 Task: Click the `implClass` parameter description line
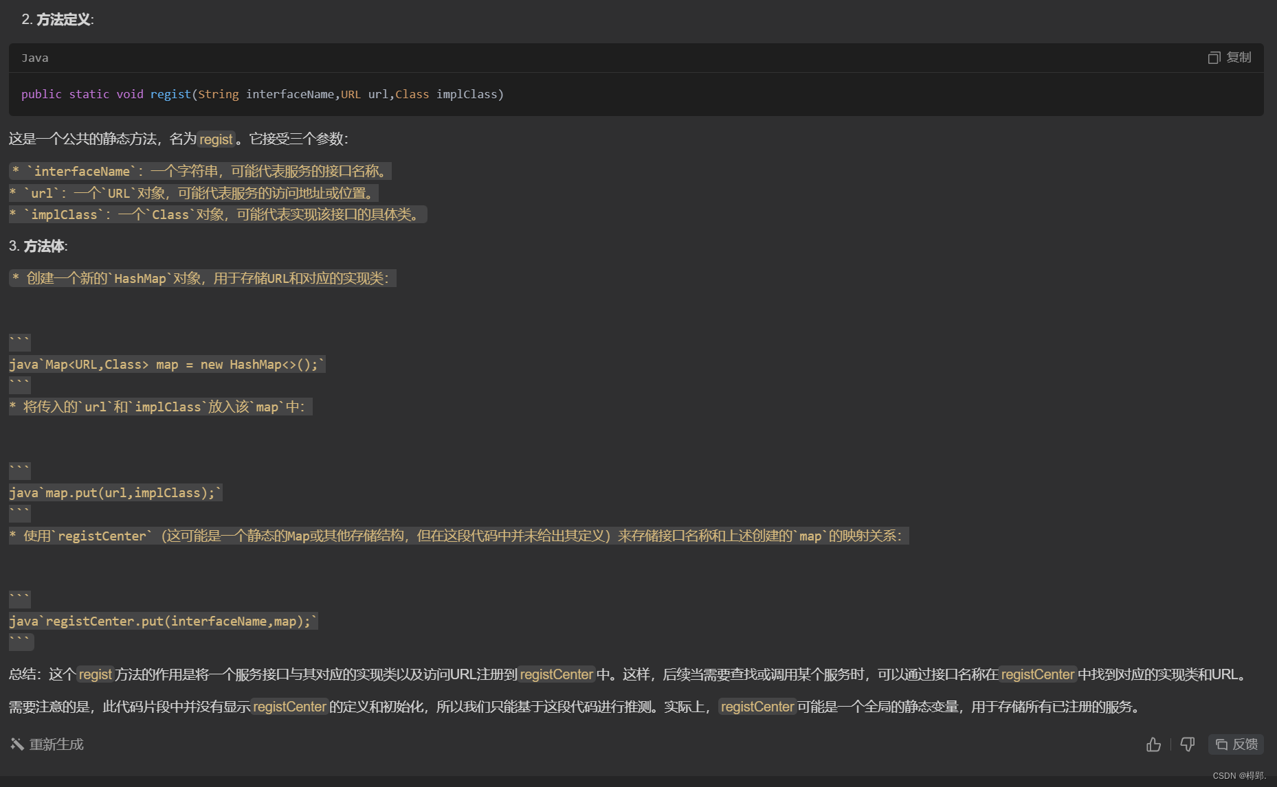tap(218, 214)
